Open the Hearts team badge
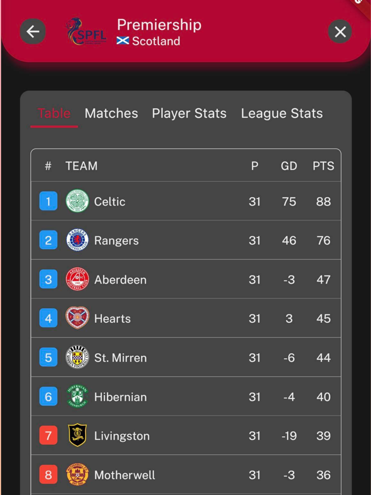The width and height of the screenshot is (371, 495). coord(77,319)
